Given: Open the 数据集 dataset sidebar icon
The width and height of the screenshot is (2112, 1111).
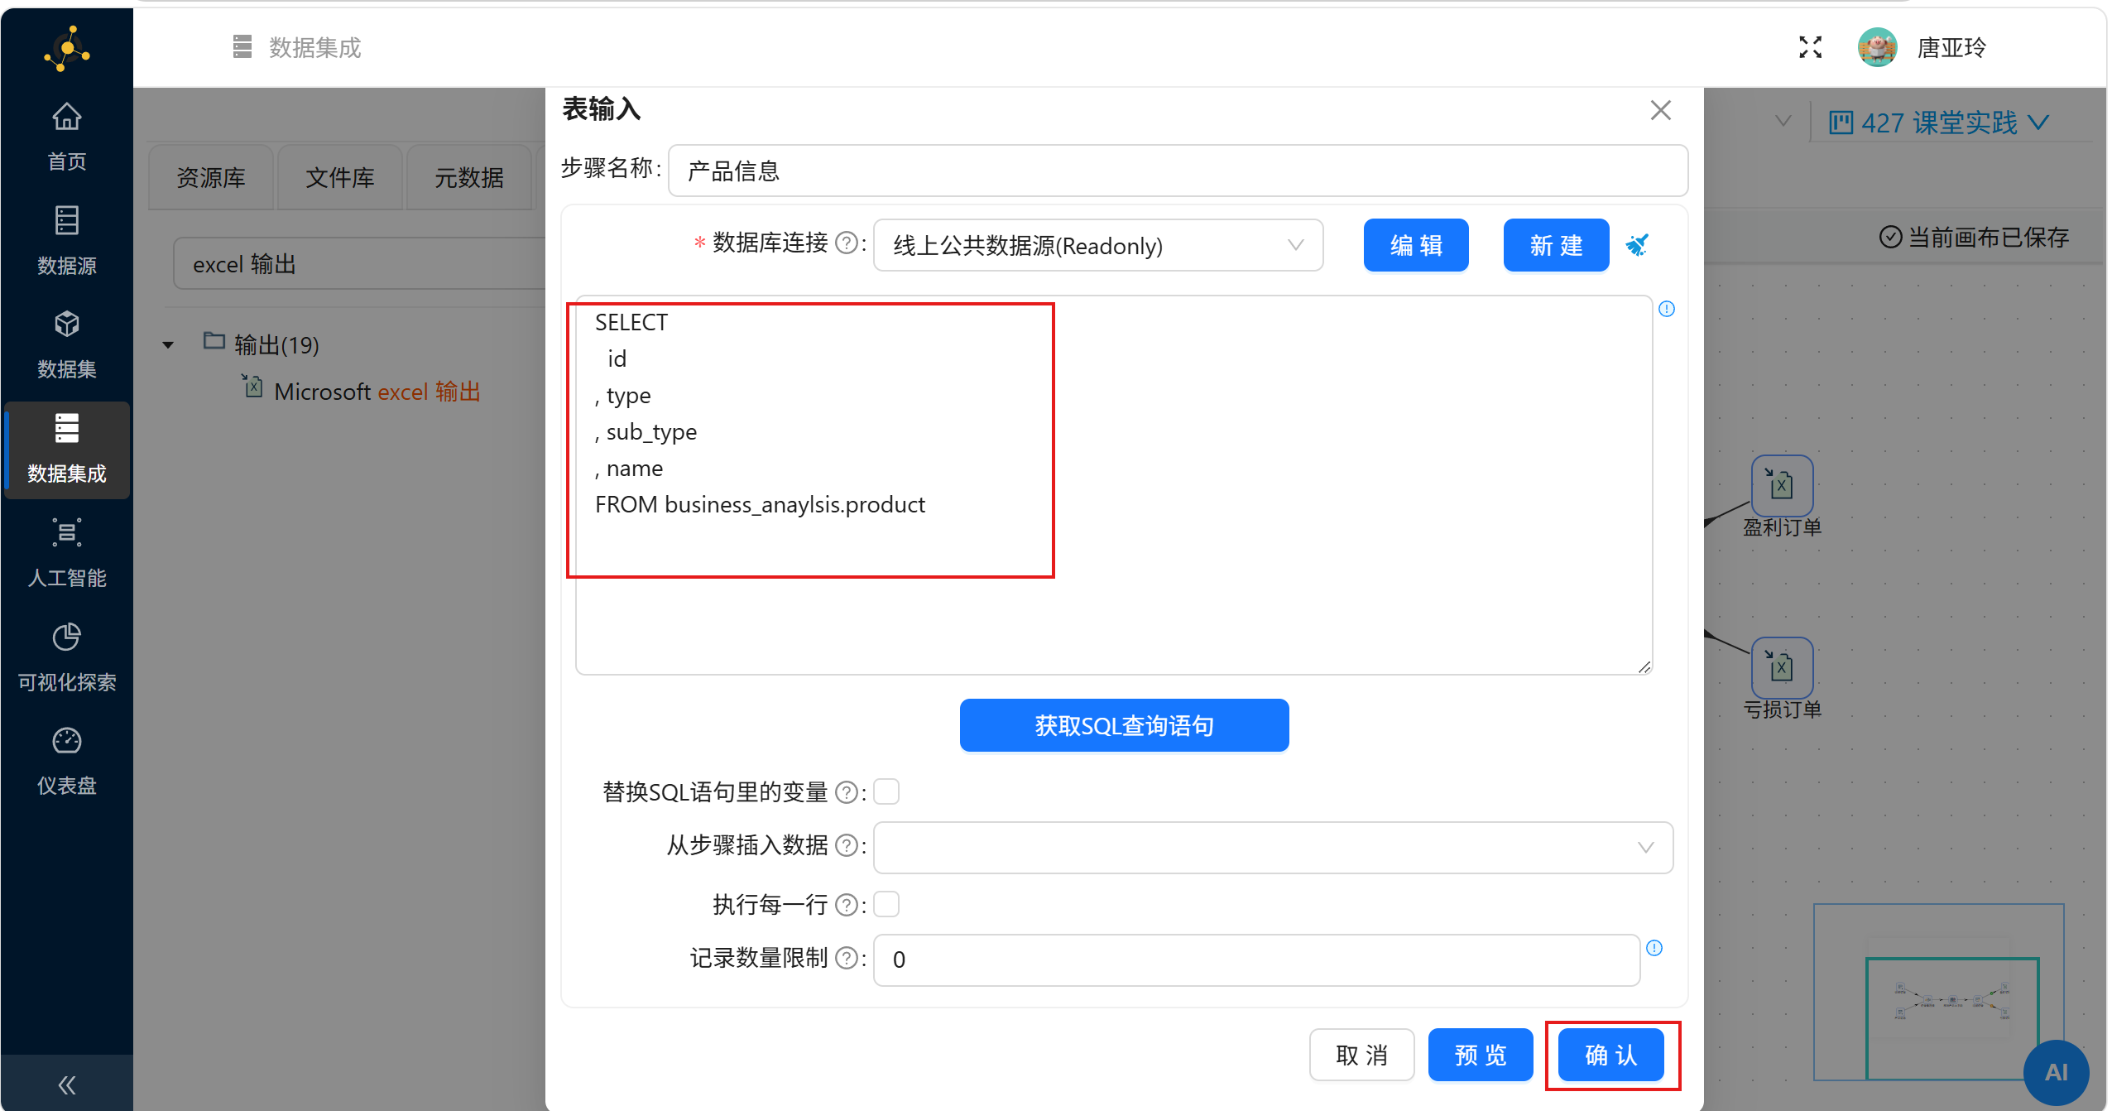Looking at the screenshot, I should click(66, 344).
